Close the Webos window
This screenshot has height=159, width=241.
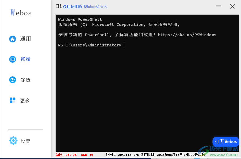232,6
